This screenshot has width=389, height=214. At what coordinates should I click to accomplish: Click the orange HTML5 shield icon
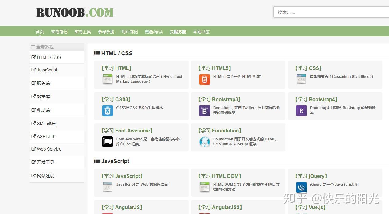tap(205, 79)
